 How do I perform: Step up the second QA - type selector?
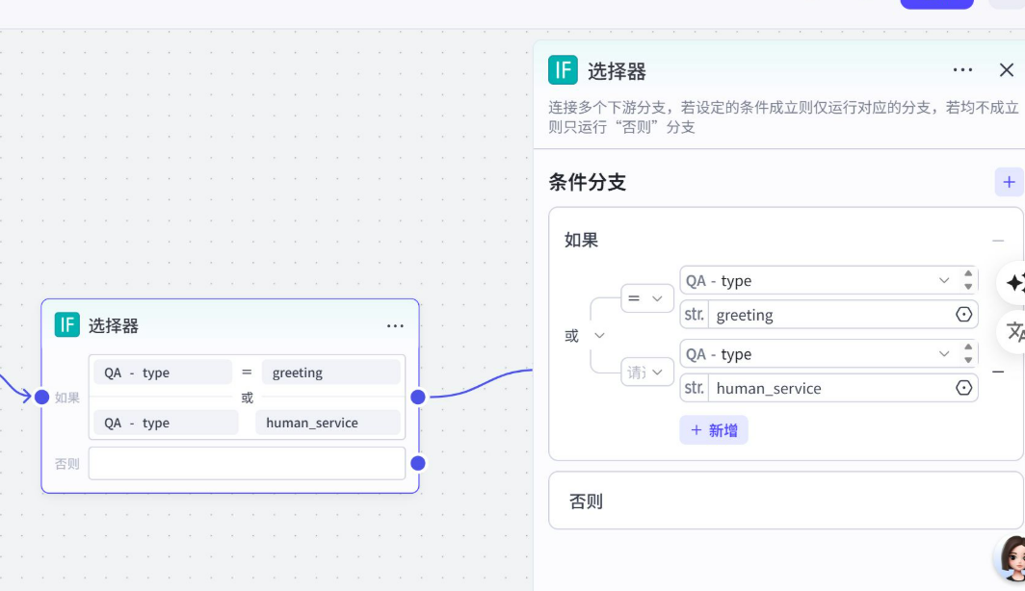[968, 347]
